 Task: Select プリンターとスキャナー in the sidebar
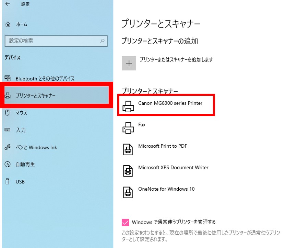point(57,95)
